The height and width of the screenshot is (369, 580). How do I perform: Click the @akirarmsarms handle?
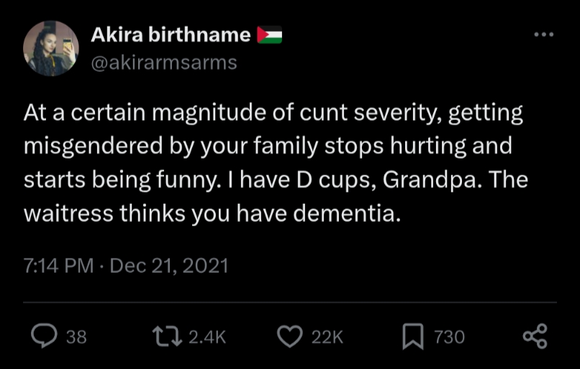pos(163,62)
